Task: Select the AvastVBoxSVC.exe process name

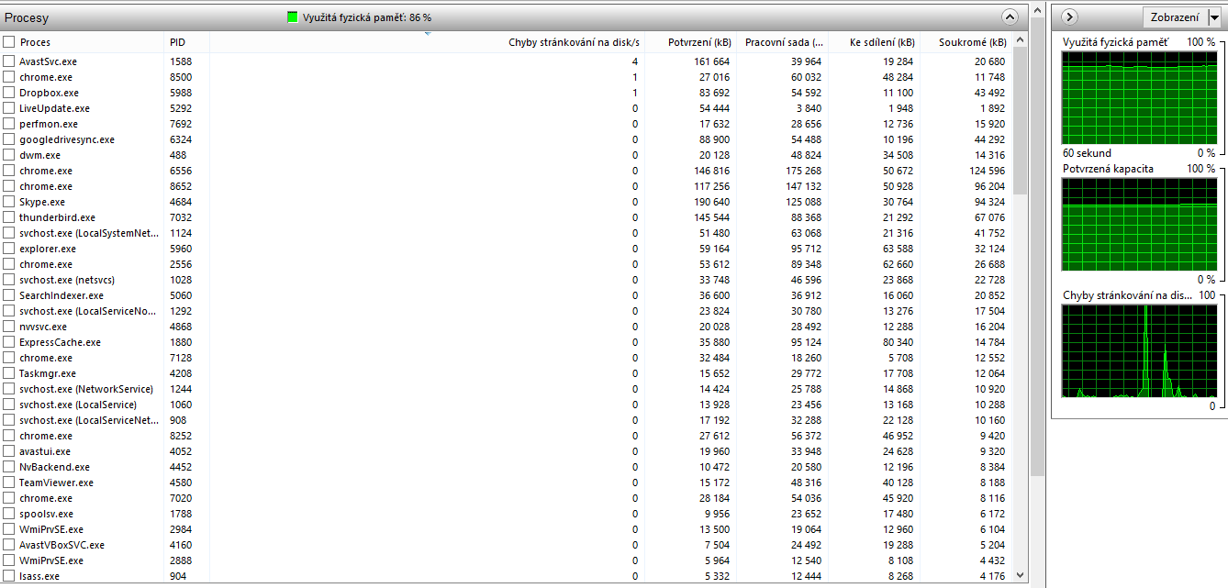Action: [61, 545]
